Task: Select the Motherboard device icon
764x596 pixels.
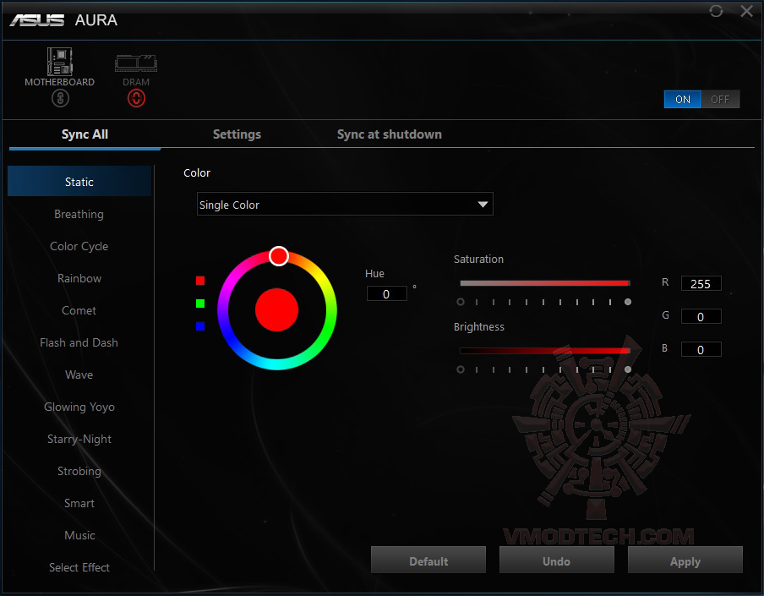Action: 59,62
